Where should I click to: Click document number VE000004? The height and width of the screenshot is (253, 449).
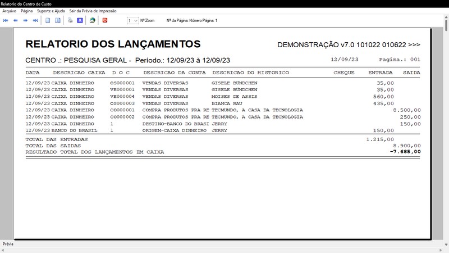(x=122, y=96)
